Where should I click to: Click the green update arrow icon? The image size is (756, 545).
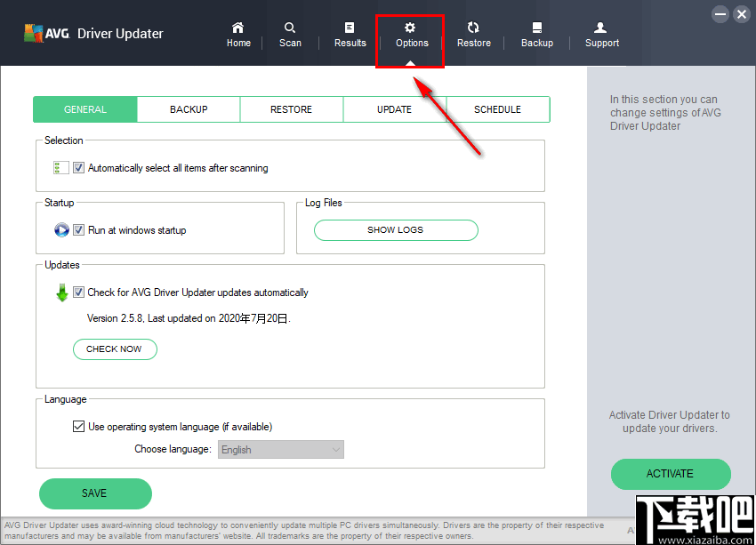[60, 292]
